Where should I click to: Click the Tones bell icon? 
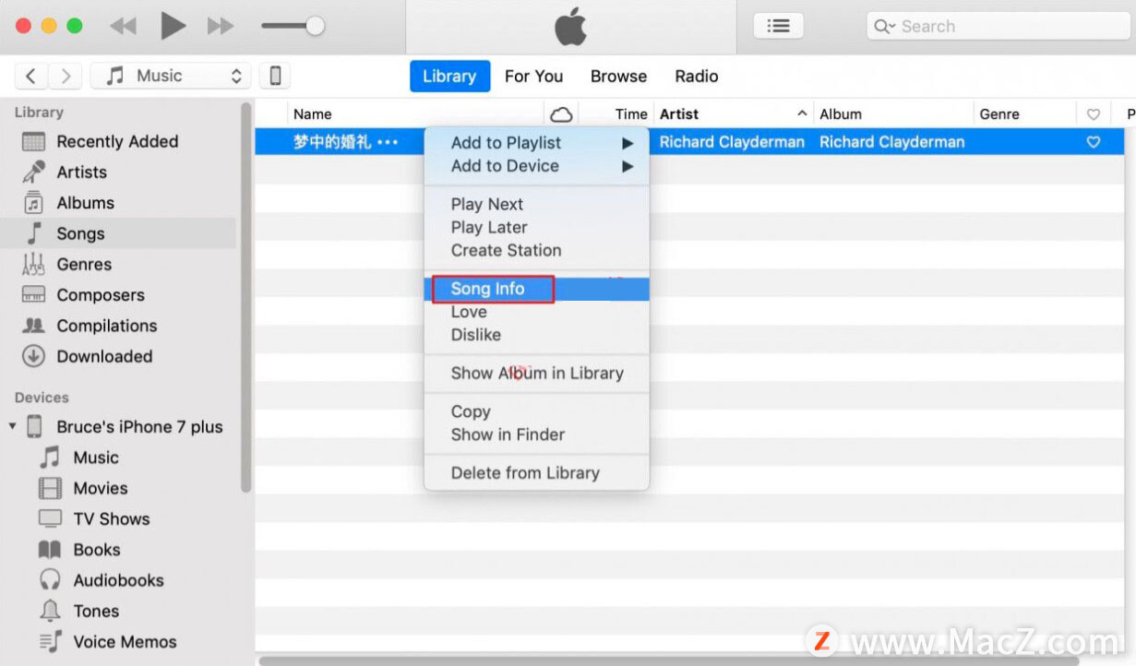[50, 611]
